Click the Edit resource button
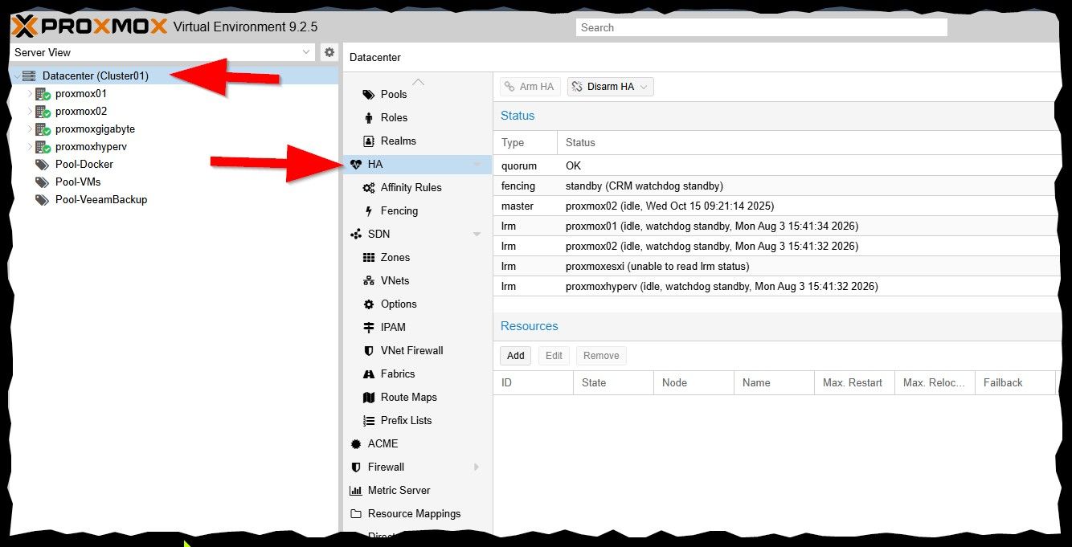Screen dimensions: 1072x547 tap(554, 356)
